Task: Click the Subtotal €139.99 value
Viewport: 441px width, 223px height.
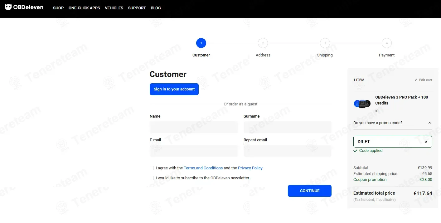Action: pyautogui.click(x=425, y=168)
